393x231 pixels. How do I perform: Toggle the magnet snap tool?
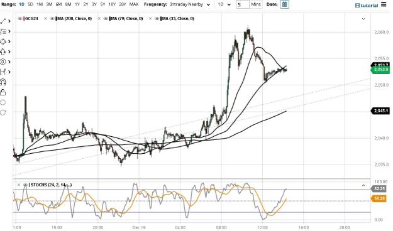click(x=3, y=82)
